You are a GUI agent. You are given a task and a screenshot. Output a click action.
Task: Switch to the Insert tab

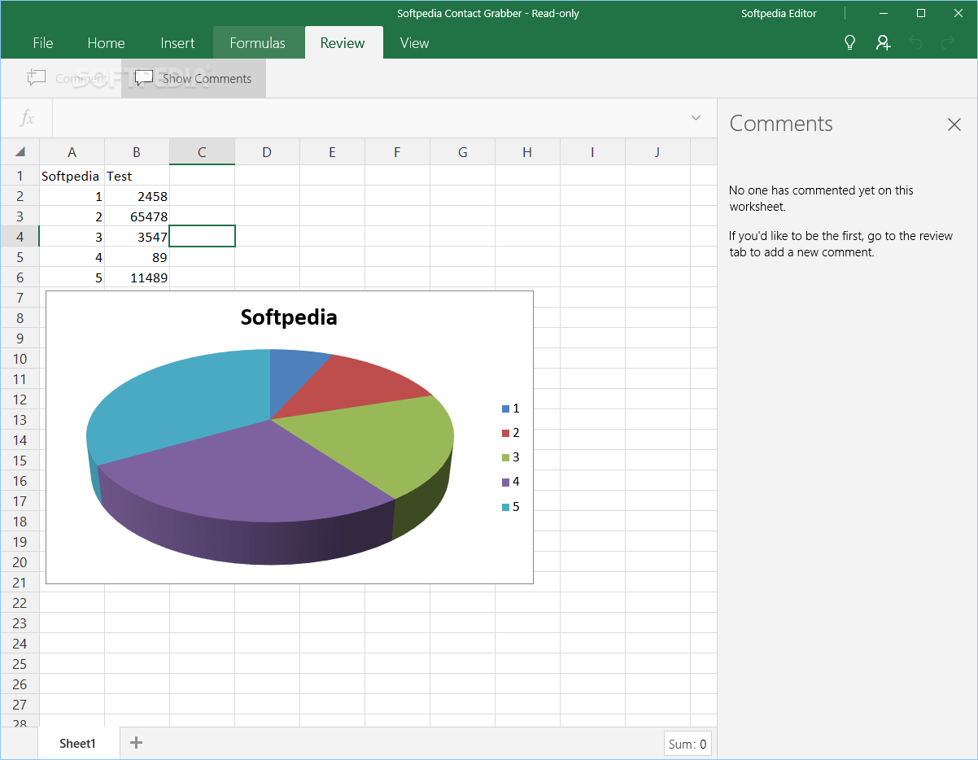tap(177, 43)
